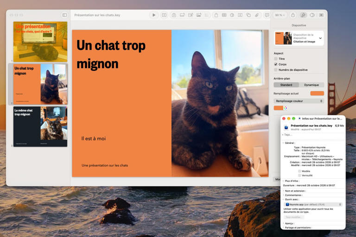Enable the Numéro de diapositive checkbox
Screen dimensions: 356x237
[276, 70]
